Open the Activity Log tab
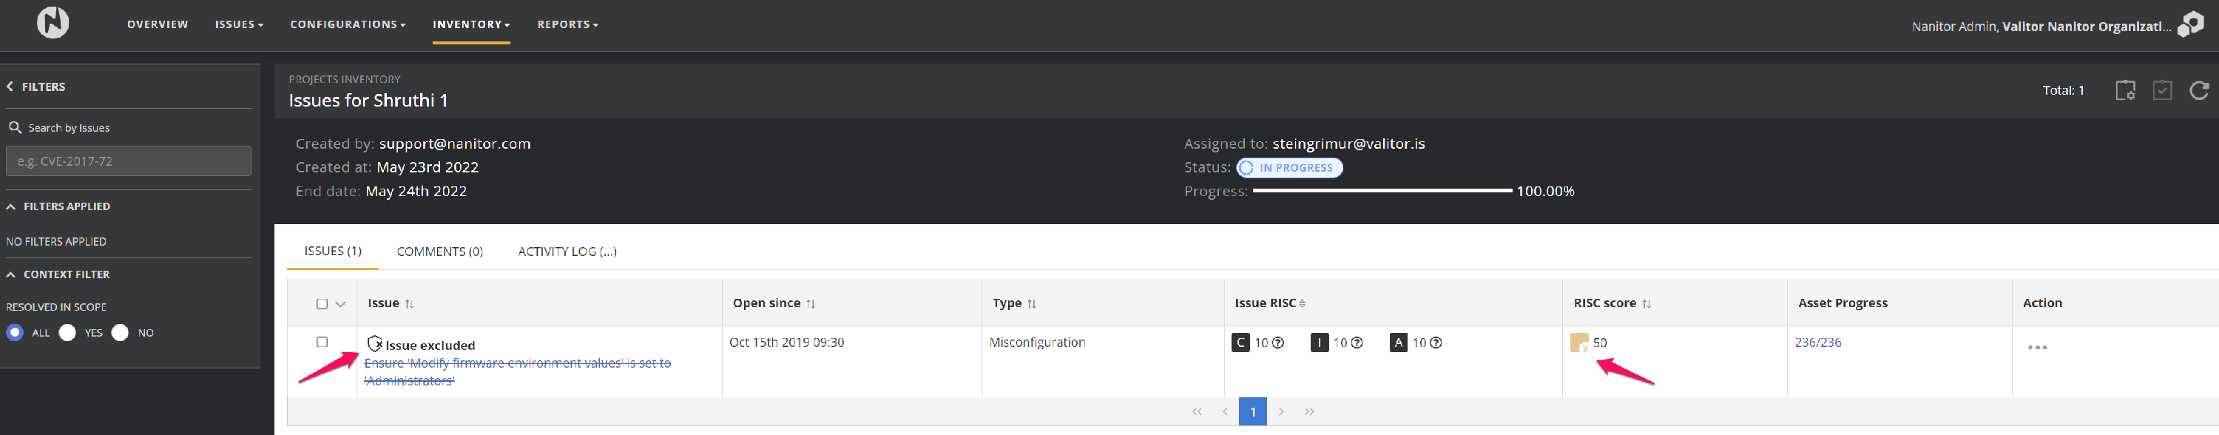 [x=567, y=252]
